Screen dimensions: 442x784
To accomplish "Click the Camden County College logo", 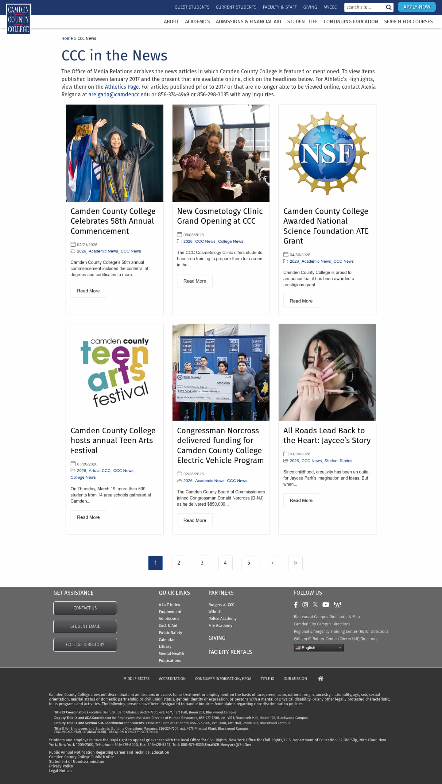I will pyautogui.click(x=18, y=19).
